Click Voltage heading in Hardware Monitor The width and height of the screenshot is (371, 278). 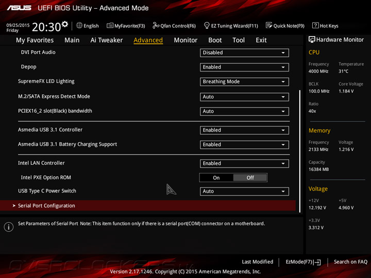pos(318,189)
